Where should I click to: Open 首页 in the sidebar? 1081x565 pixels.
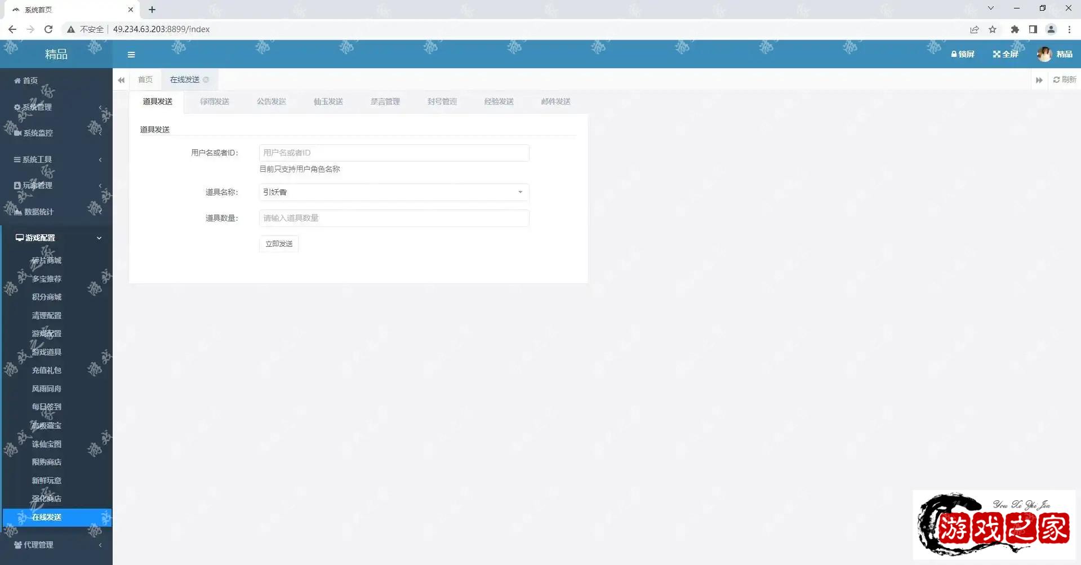click(x=30, y=81)
